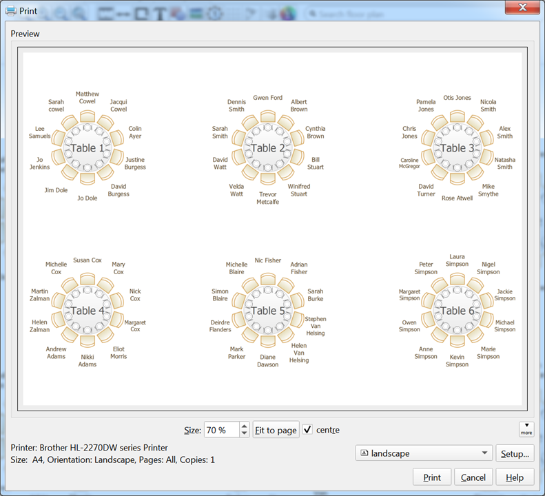545x496 pixels.
Task: Increase the size with the up arrow
Action: pos(244,426)
